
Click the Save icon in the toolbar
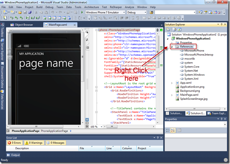25,12
